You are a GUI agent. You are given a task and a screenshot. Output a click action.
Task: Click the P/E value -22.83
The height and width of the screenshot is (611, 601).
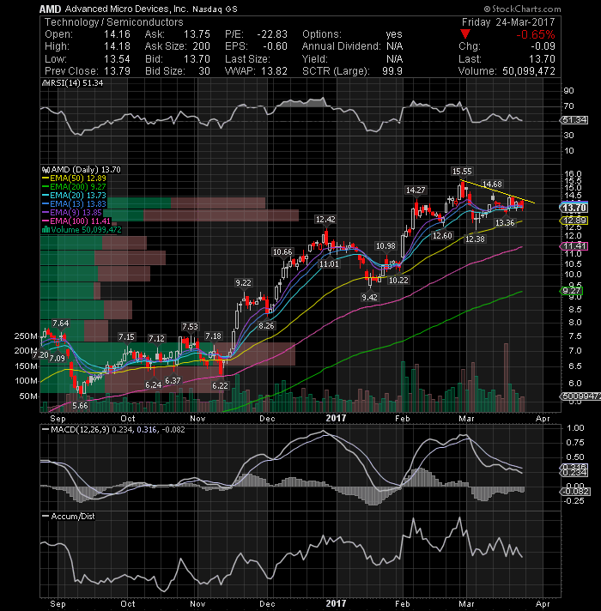[272, 34]
